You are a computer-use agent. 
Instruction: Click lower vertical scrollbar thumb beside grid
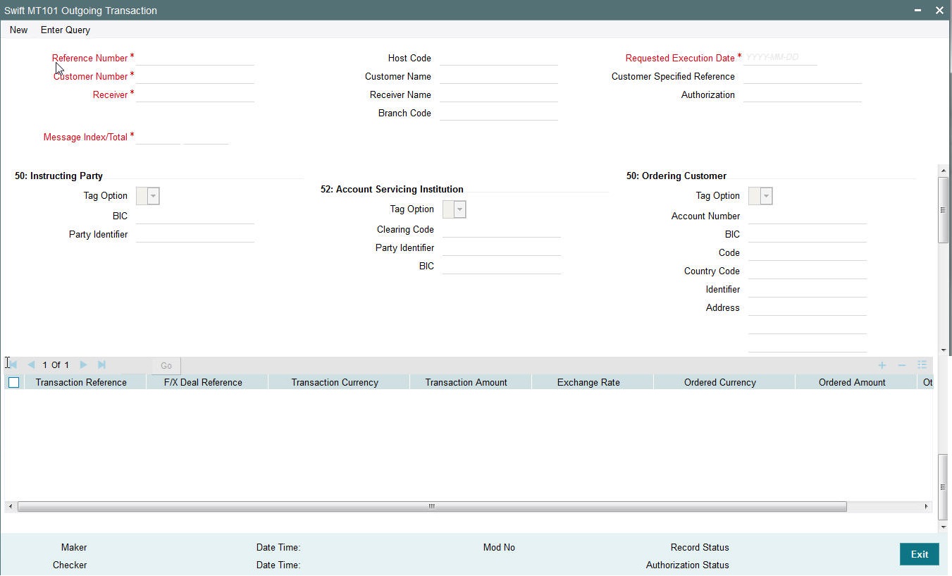click(x=944, y=487)
